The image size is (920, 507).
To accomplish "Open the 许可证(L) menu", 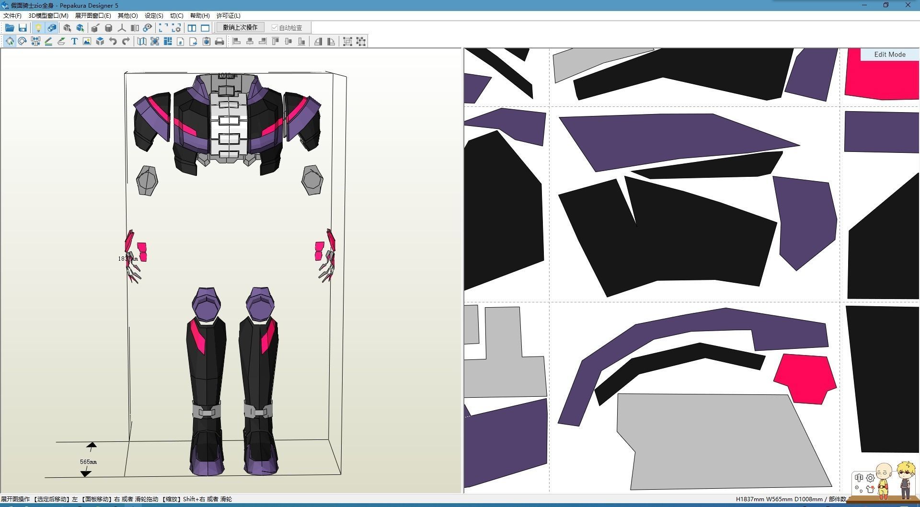I will click(229, 15).
